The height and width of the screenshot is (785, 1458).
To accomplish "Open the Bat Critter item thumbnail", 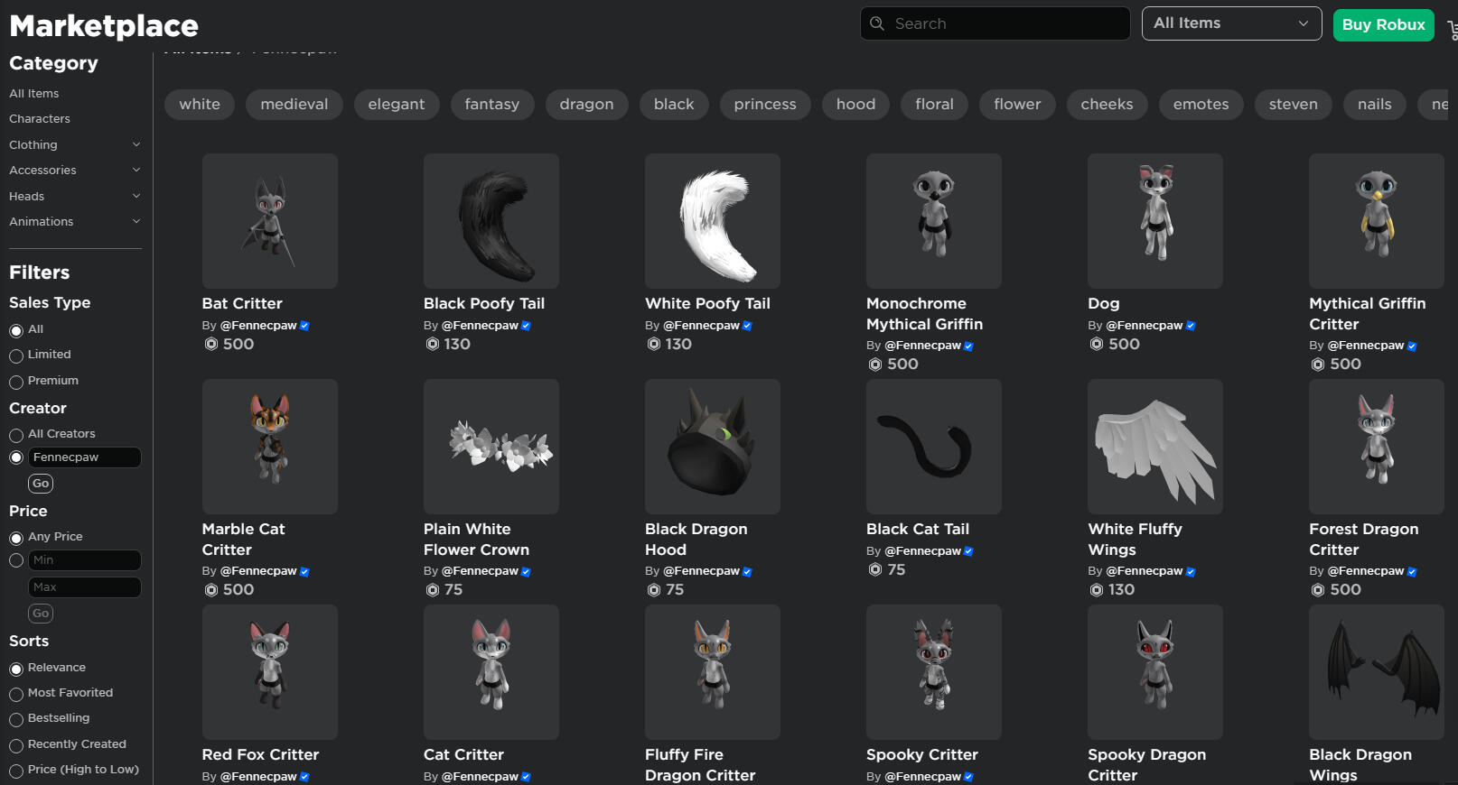I will pos(270,221).
